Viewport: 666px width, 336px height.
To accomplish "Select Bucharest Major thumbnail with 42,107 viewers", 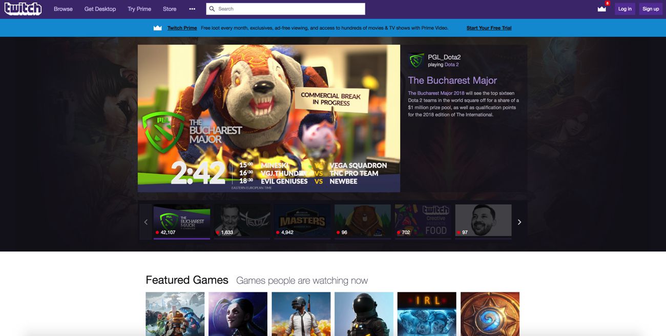I will coord(182,221).
